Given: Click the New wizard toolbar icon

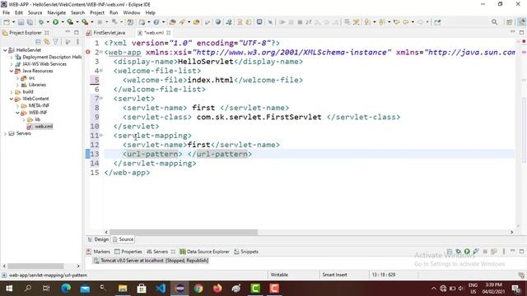Looking at the screenshot, I should [7, 22].
